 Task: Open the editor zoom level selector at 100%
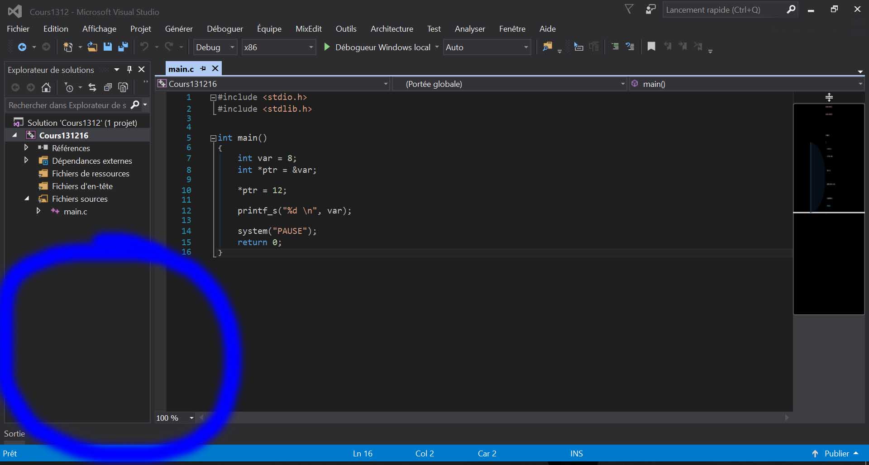coord(175,418)
